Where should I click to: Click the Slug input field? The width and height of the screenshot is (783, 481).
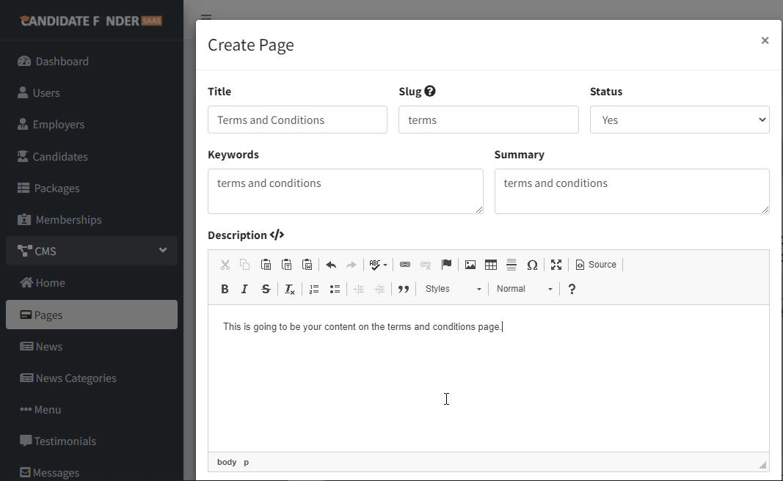tap(489, 120)
